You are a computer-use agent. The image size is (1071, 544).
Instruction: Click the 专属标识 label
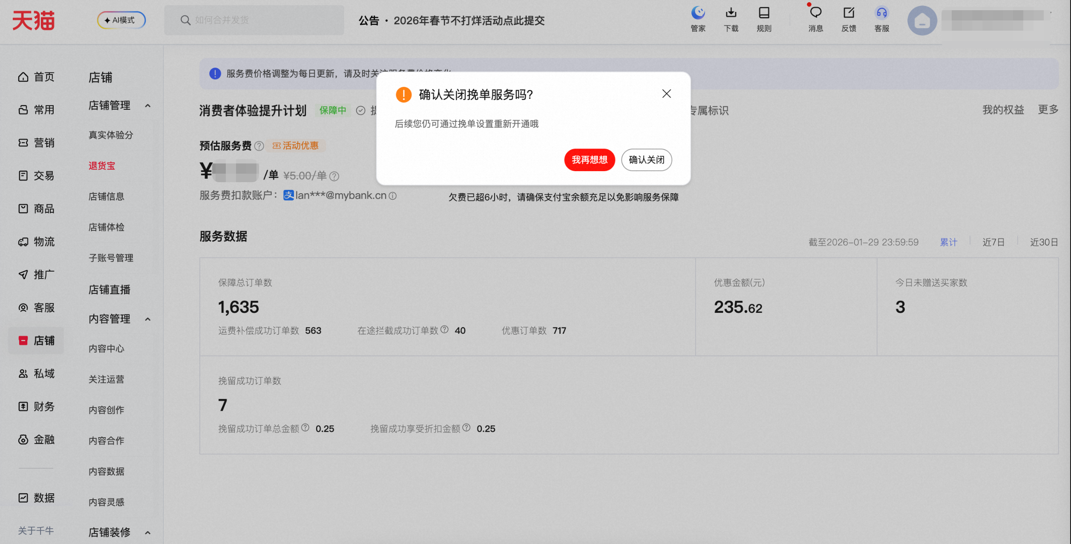tap(708, 111)
